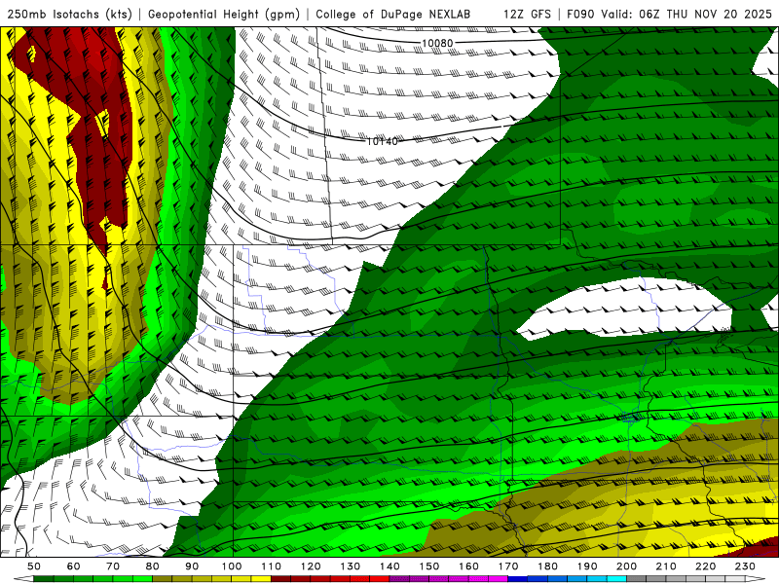Click the 200 value on the color scale
This screenshot has height=584, width=779.
[626, 566]
